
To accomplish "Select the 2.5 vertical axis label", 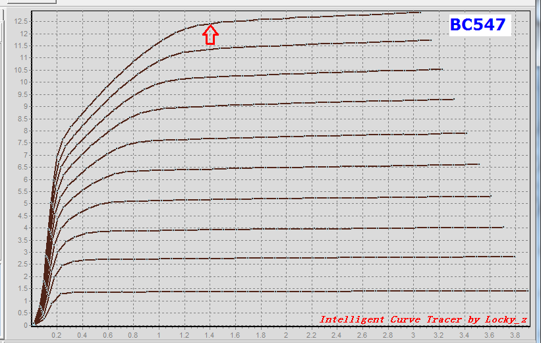I will click(23, 265).
